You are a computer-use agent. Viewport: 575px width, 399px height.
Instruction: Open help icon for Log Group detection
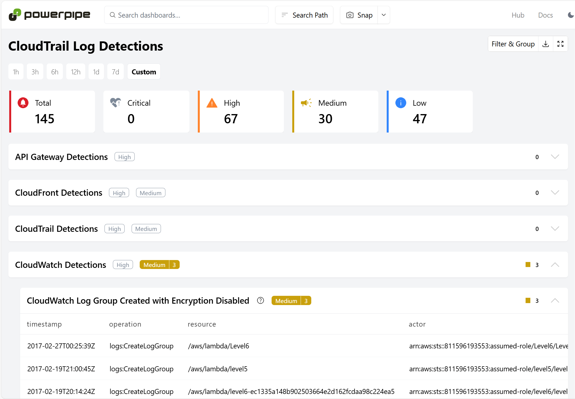tap(260, 301)
